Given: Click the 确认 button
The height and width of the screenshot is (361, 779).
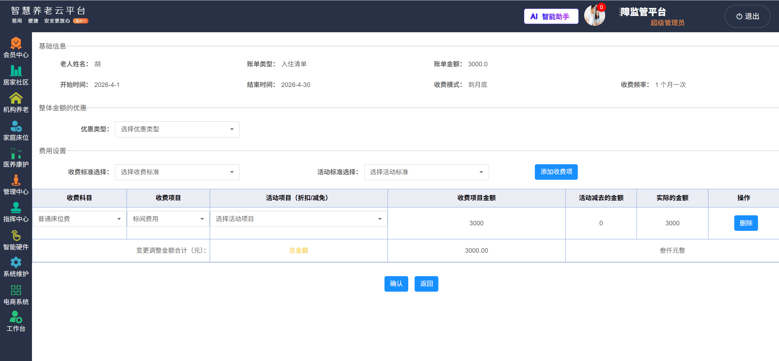Looking at the screenshot, I should coord(396,284).
